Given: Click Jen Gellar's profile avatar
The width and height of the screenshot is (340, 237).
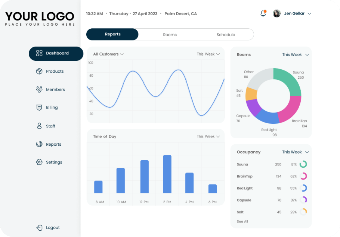Looking at the screenshot, I should pyautogui.click(x=277, y=13).
